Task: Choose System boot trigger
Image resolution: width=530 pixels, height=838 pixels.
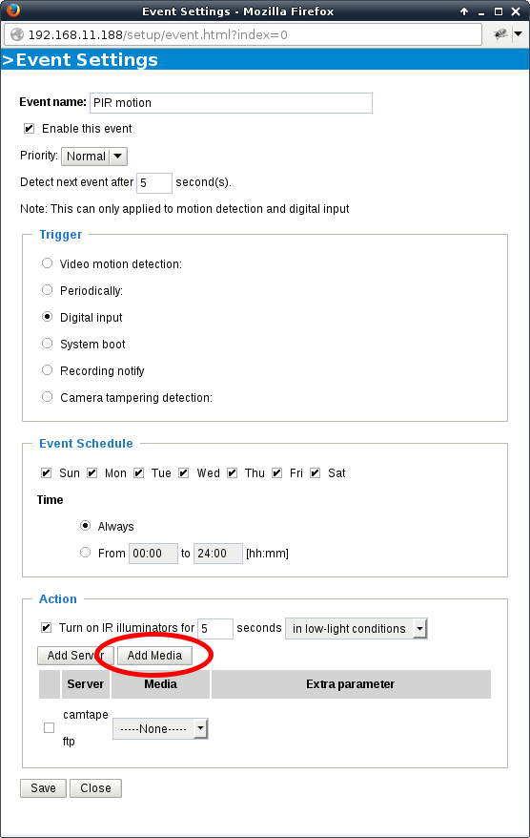Action: point(48,343)
